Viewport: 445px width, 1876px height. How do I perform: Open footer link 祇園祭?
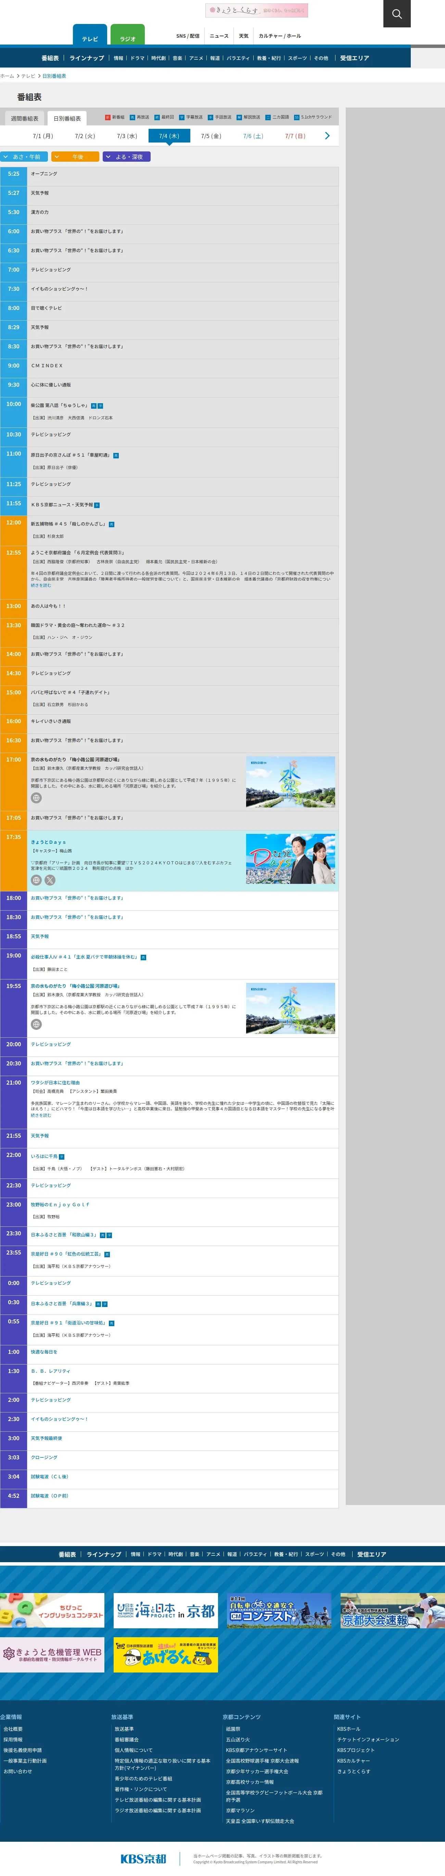tap(233, 1729)
